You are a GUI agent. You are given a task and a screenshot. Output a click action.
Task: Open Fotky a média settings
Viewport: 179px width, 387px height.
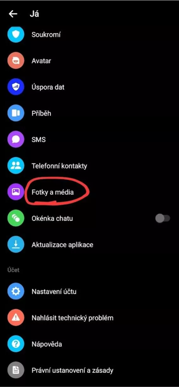point(89,192)
